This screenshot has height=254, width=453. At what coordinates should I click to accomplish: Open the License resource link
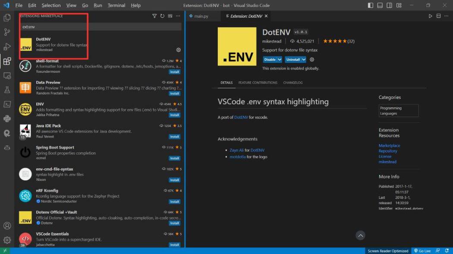tap(385, 157)
